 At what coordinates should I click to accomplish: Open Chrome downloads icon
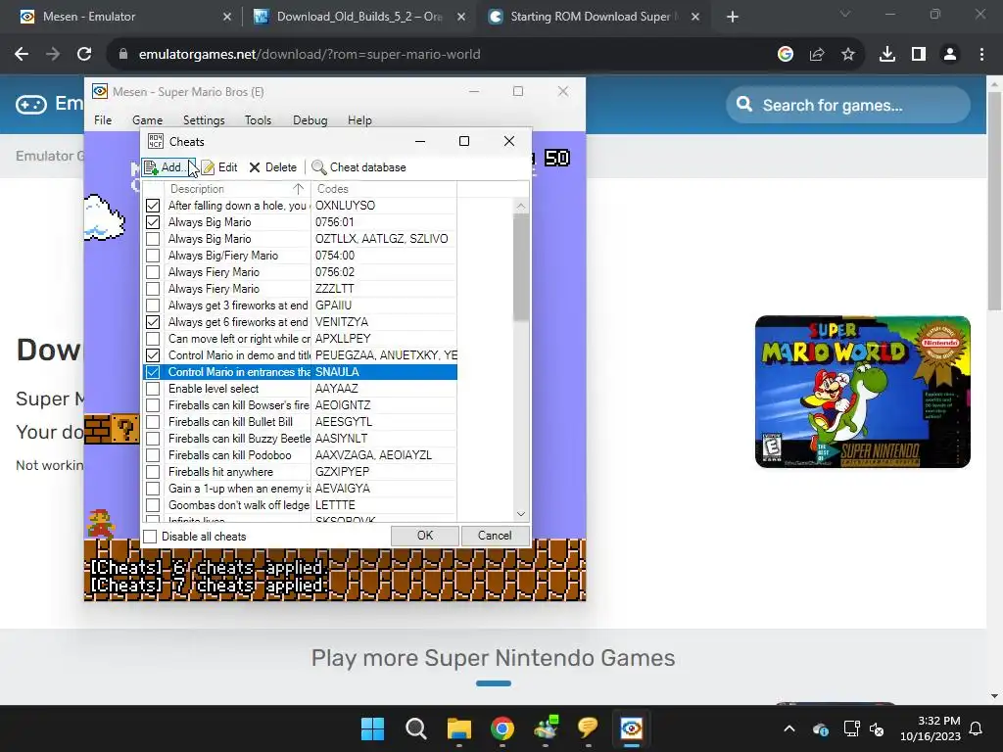click(x=887, y=55)
